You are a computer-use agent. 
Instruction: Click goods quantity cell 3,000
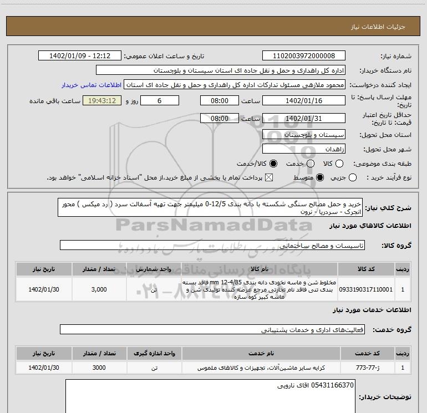click(99, 289)
